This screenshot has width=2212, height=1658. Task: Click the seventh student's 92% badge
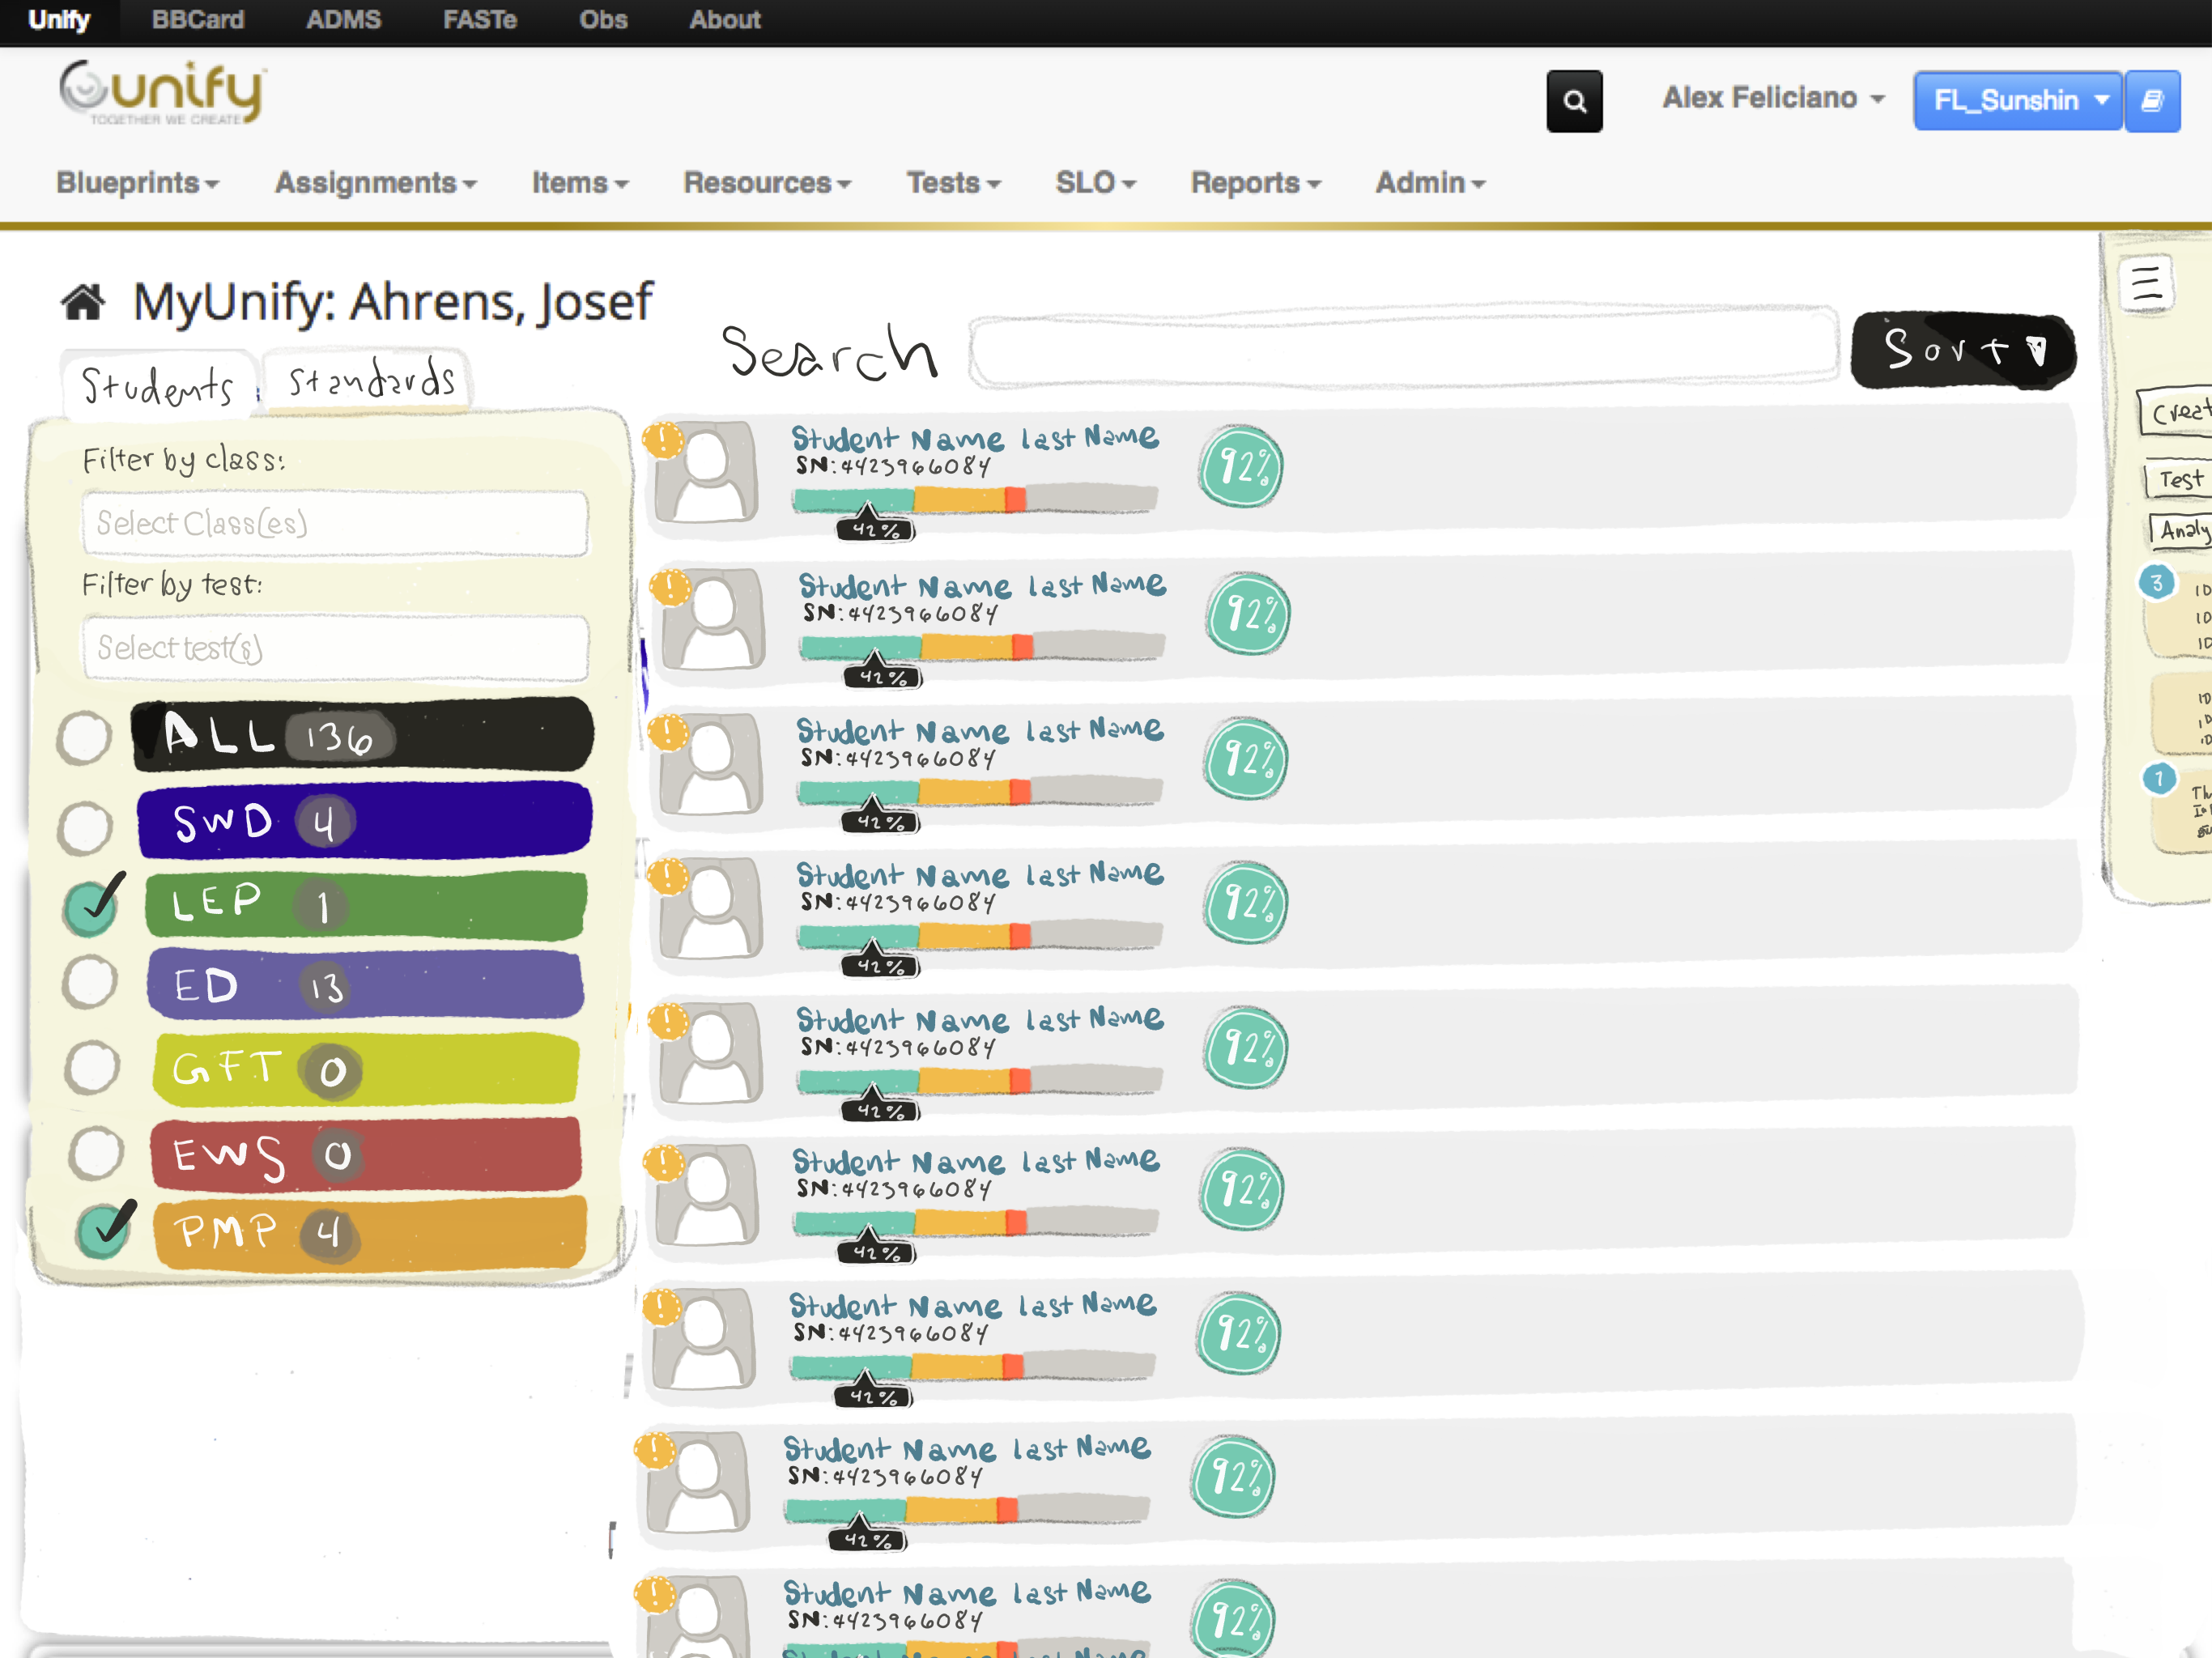tap(1238, 1334)
